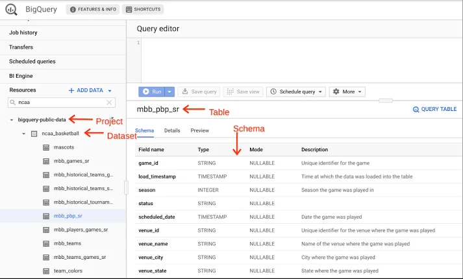Click the table icon next to team_colors
Image resolution: width=463 pixels, height=279 pixels.
(45, 271)
